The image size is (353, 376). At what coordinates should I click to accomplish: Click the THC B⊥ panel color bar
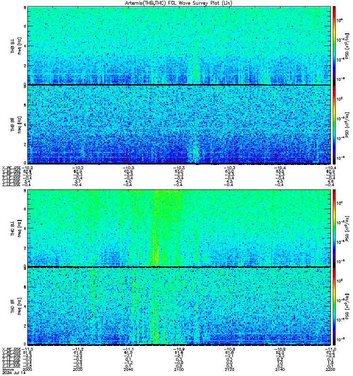334,228
